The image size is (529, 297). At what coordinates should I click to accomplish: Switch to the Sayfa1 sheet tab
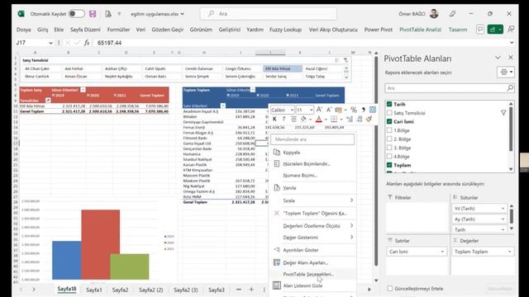click(93, 290)
